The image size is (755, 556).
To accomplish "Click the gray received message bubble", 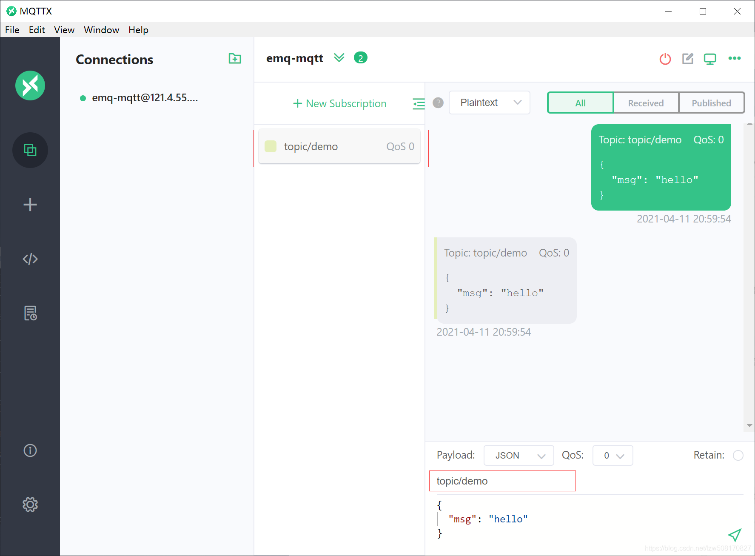I will (505, 280).
